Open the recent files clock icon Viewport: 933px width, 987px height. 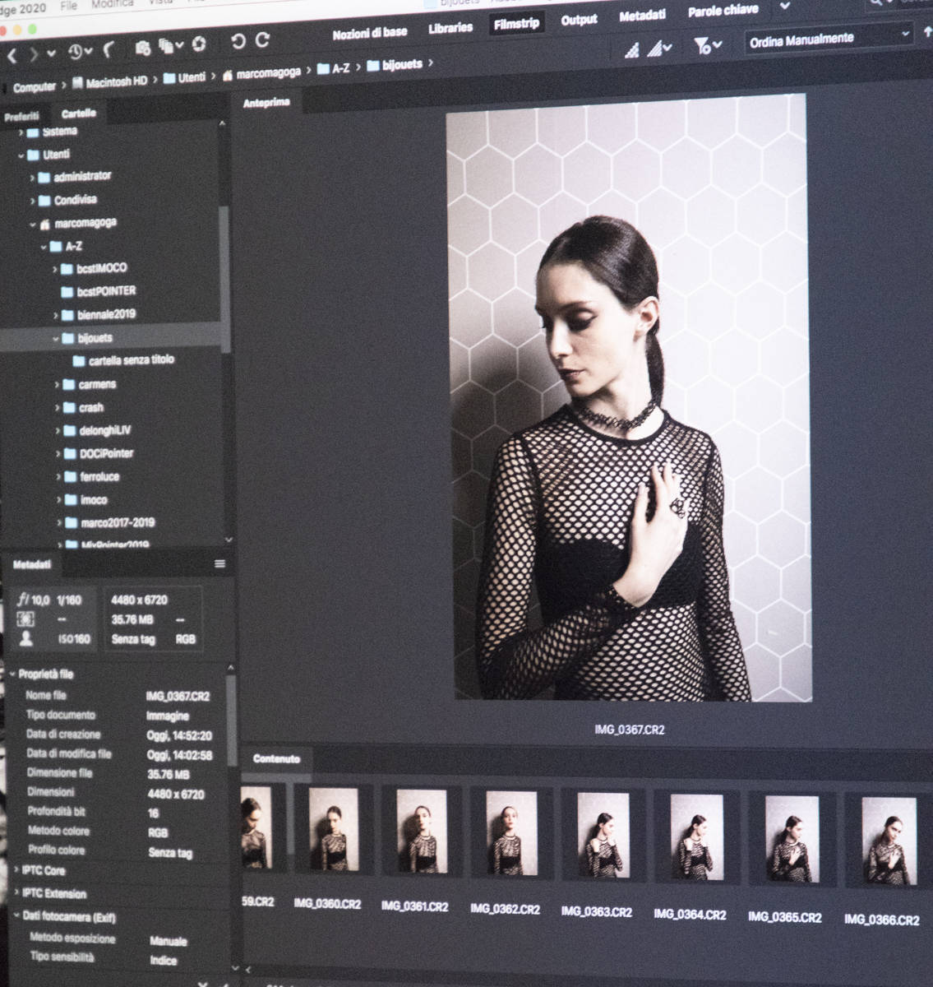tap(76, 51)
